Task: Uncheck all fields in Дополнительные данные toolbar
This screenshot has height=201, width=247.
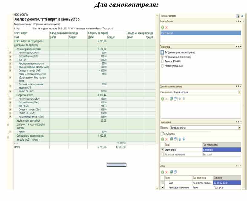Action: coord(175,99)
